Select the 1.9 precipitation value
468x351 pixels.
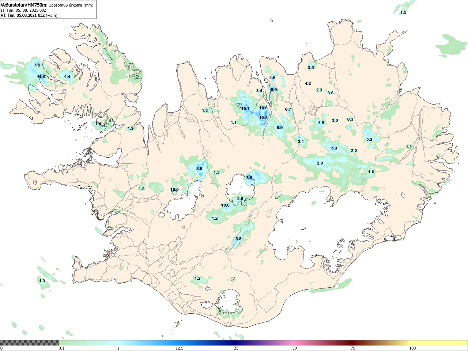click(131, 128)
